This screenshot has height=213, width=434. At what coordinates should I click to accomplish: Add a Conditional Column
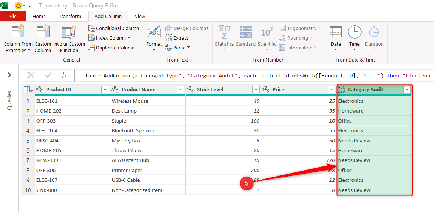tap(113, 28)
